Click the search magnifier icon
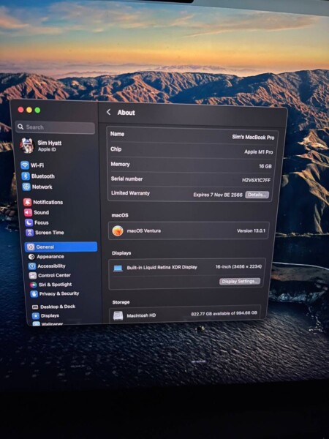 coord(20,127)
